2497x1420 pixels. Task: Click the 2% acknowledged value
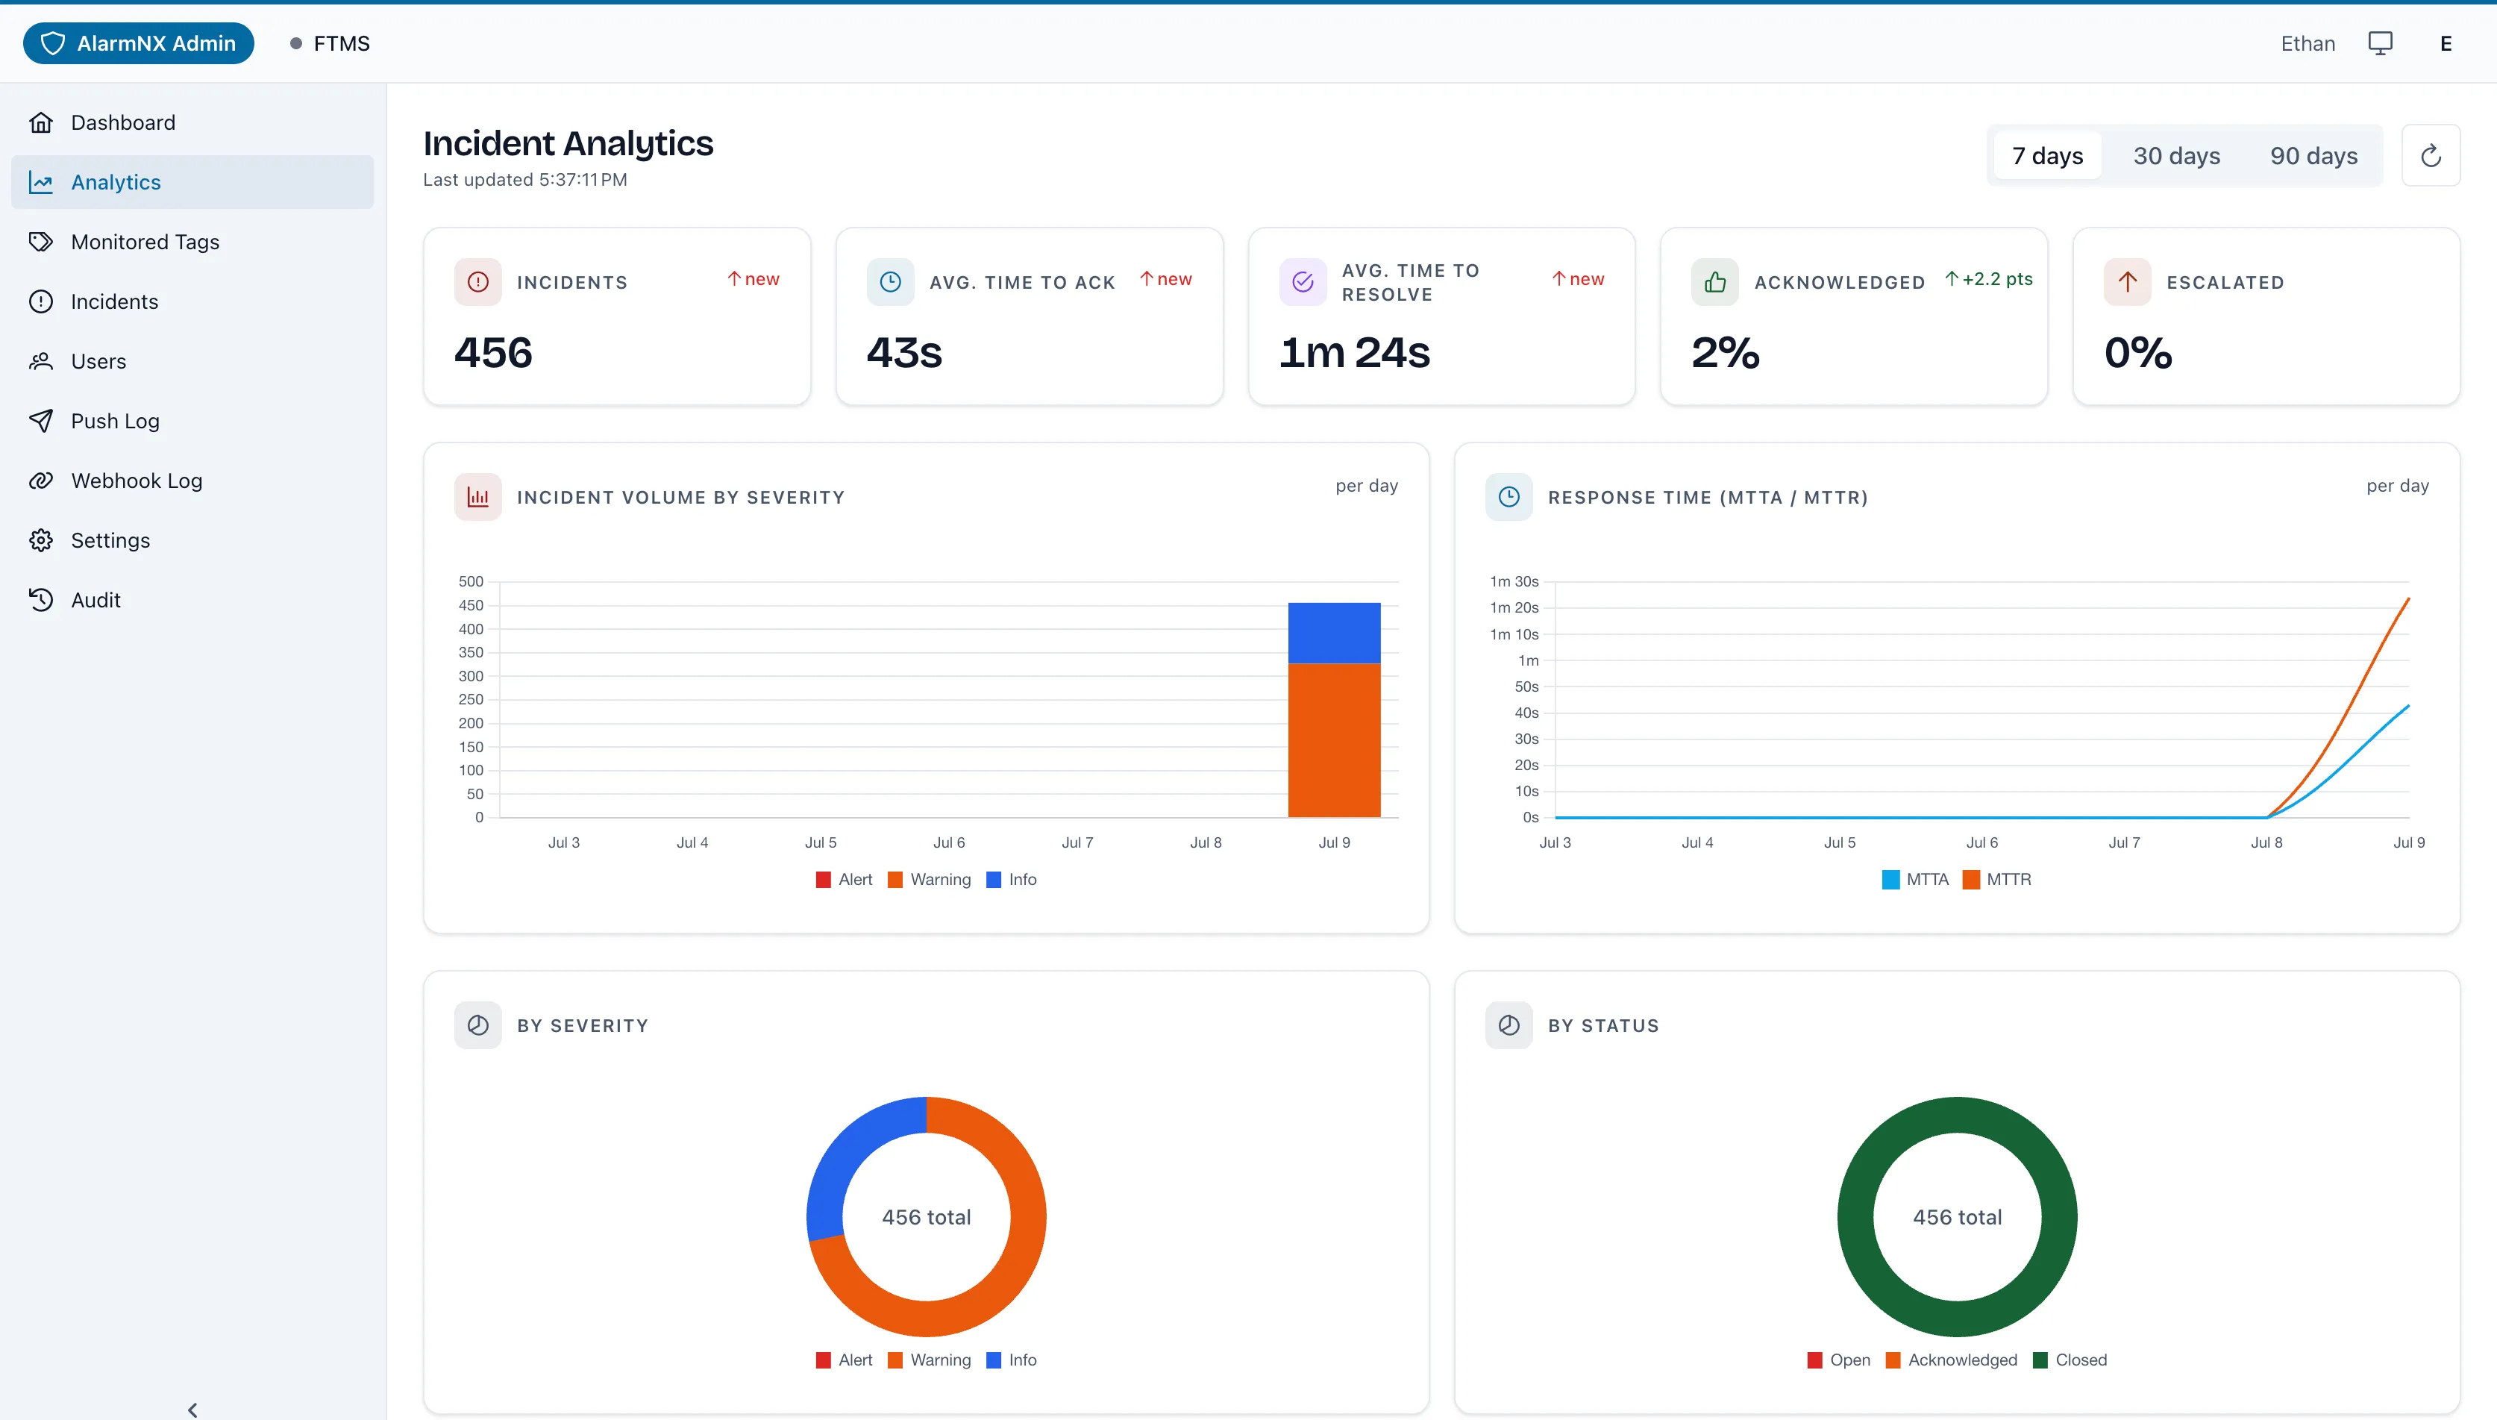(x=1725, y=352)
